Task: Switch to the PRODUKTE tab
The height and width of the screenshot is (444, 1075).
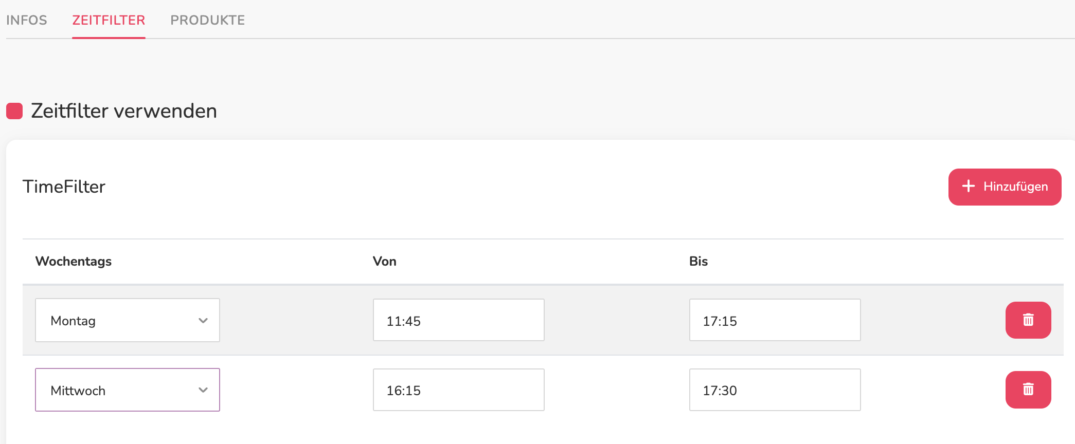Action: click(208, 20)
